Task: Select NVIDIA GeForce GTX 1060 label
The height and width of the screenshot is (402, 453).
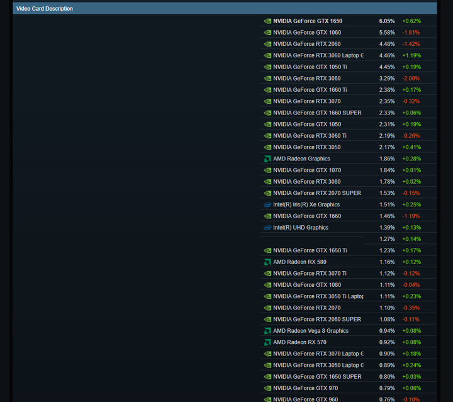Action: click(307, 33)
